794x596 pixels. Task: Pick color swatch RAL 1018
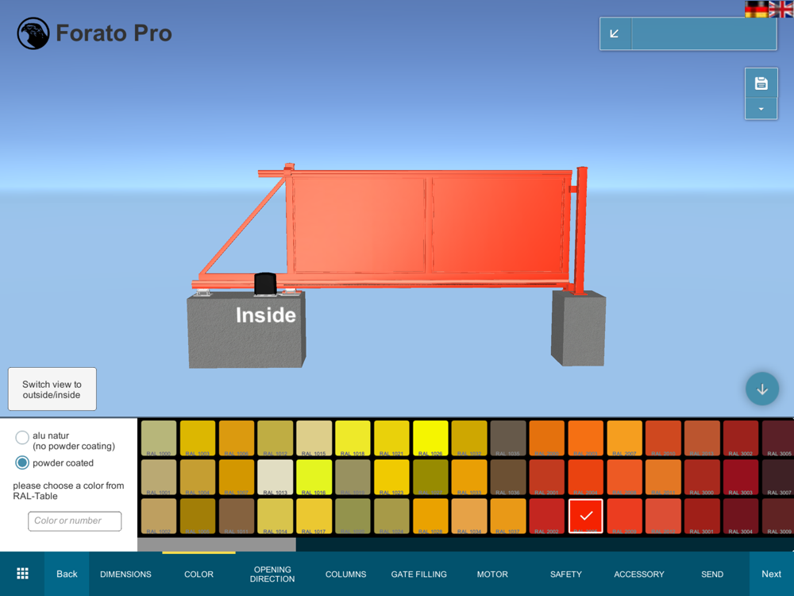(353, 438)
